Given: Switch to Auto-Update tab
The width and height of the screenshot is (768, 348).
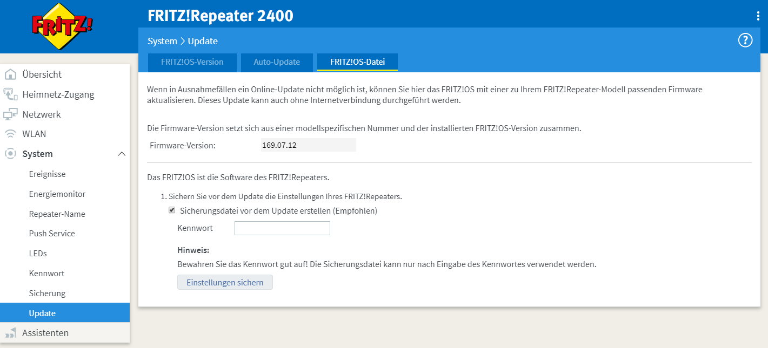Looking at the screenshot, I should 277,62.
